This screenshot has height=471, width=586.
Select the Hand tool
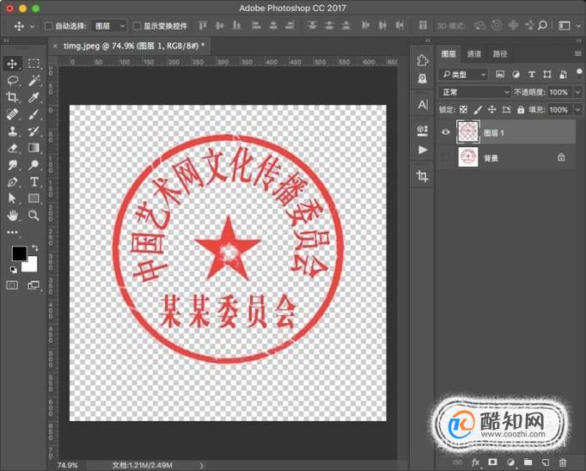(x=12, y=215)
